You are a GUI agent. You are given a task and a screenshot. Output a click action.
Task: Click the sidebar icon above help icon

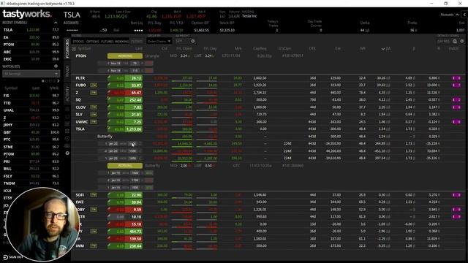pos(67,145)
